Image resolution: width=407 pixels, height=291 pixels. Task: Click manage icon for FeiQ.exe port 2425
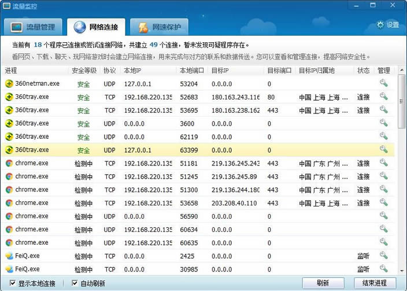click(x=383, y=256)
